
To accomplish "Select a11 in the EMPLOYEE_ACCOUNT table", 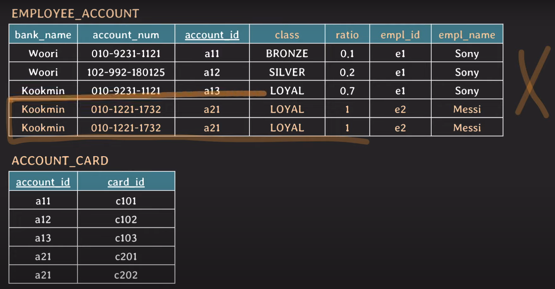I will (x=212, y=53).
